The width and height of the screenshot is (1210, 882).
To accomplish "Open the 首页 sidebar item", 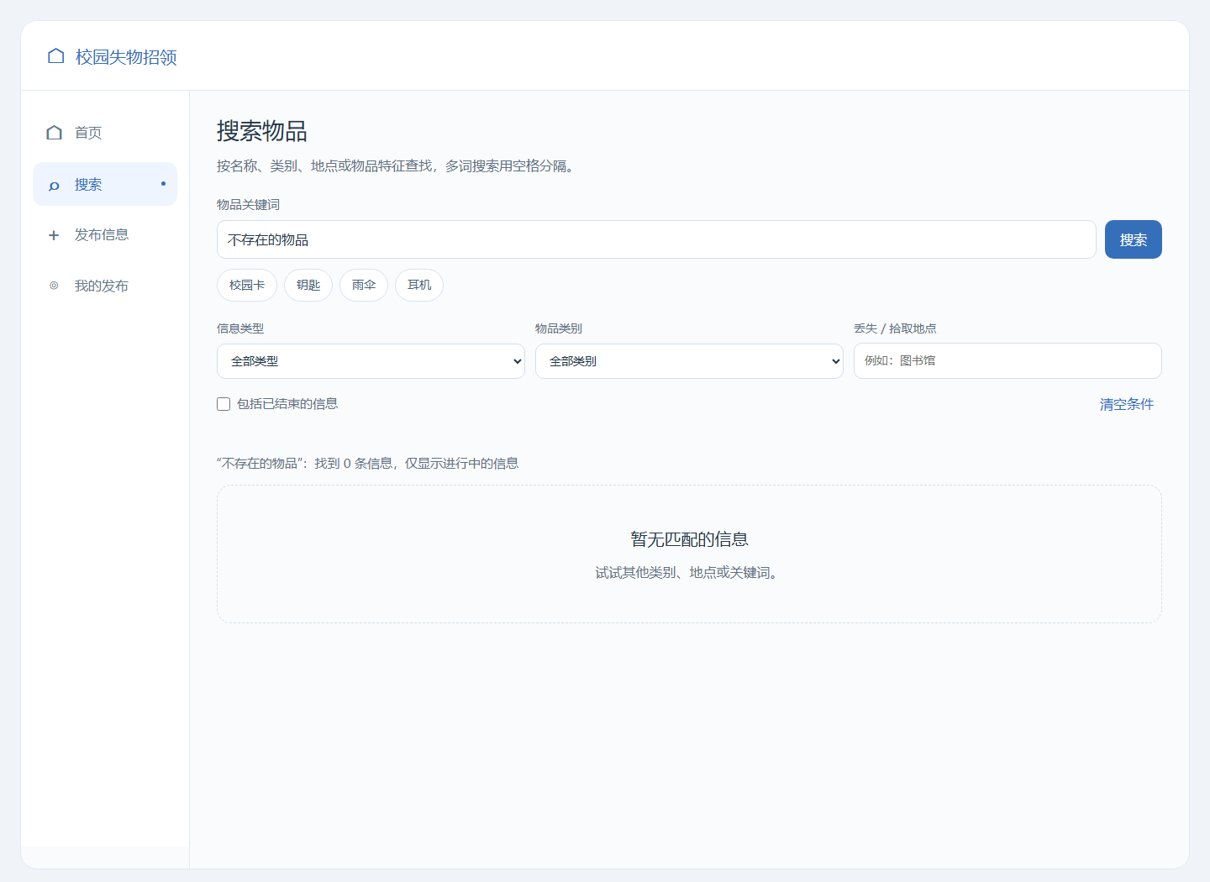I will [105, 133].
